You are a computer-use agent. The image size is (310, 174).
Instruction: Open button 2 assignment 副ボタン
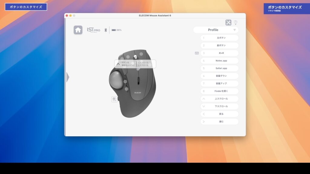point(219,46)
